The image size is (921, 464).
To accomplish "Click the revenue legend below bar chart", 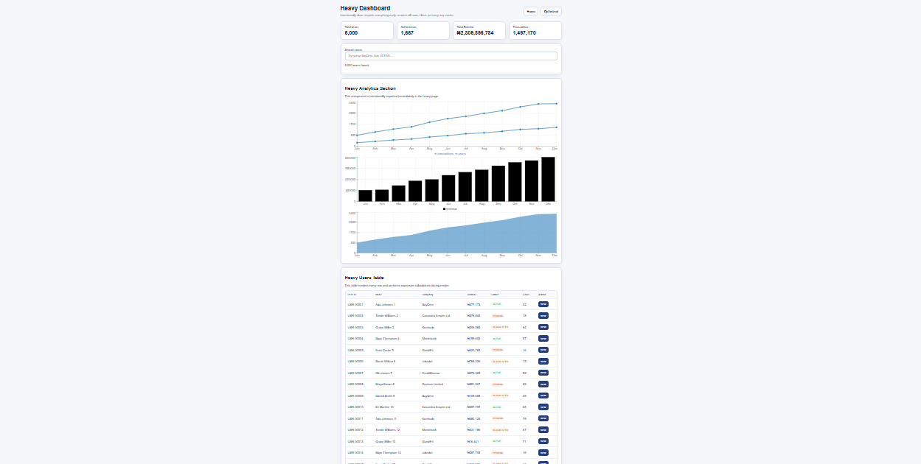I will click(x=450, y=208).
